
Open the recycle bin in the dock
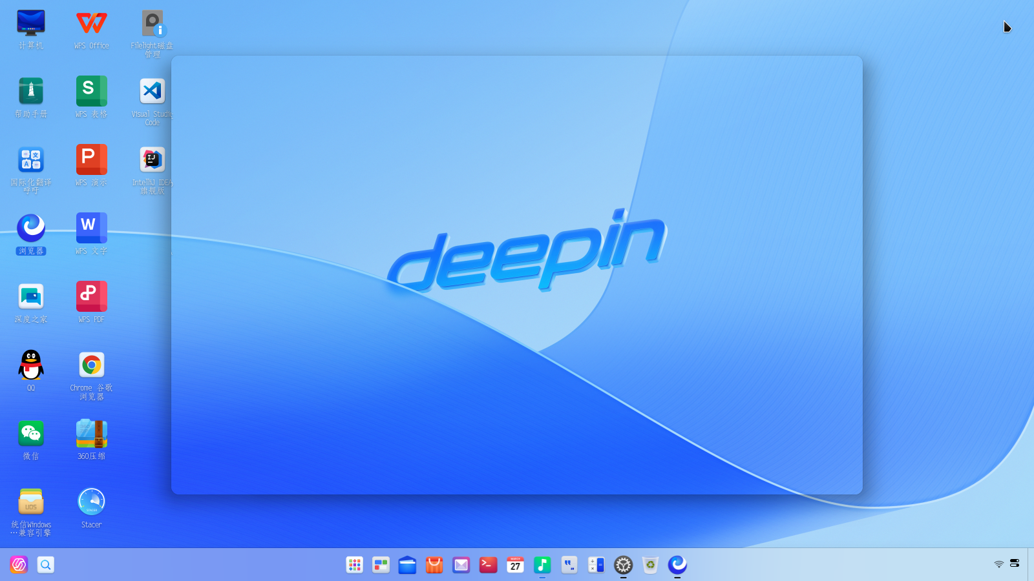(x=650, y=565)
